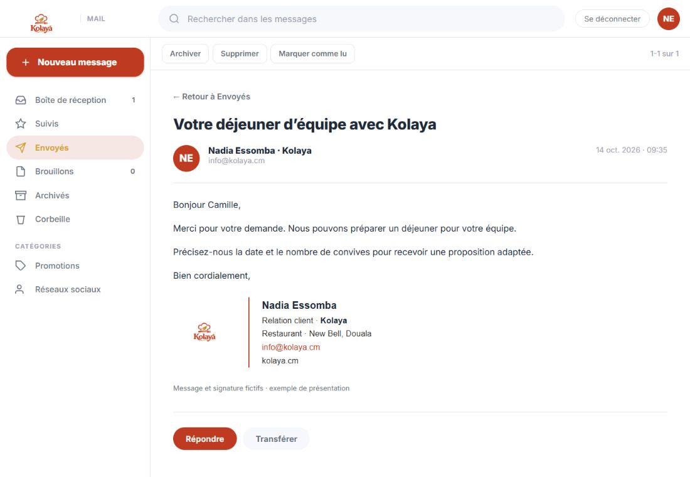Image resolution: width=690 pixels, height=477 pixels.
Task: Click the Transférer button
Action: (x=277, y=439)
